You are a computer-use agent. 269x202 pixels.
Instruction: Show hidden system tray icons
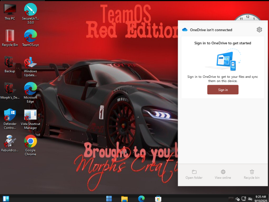click(231, 199)
